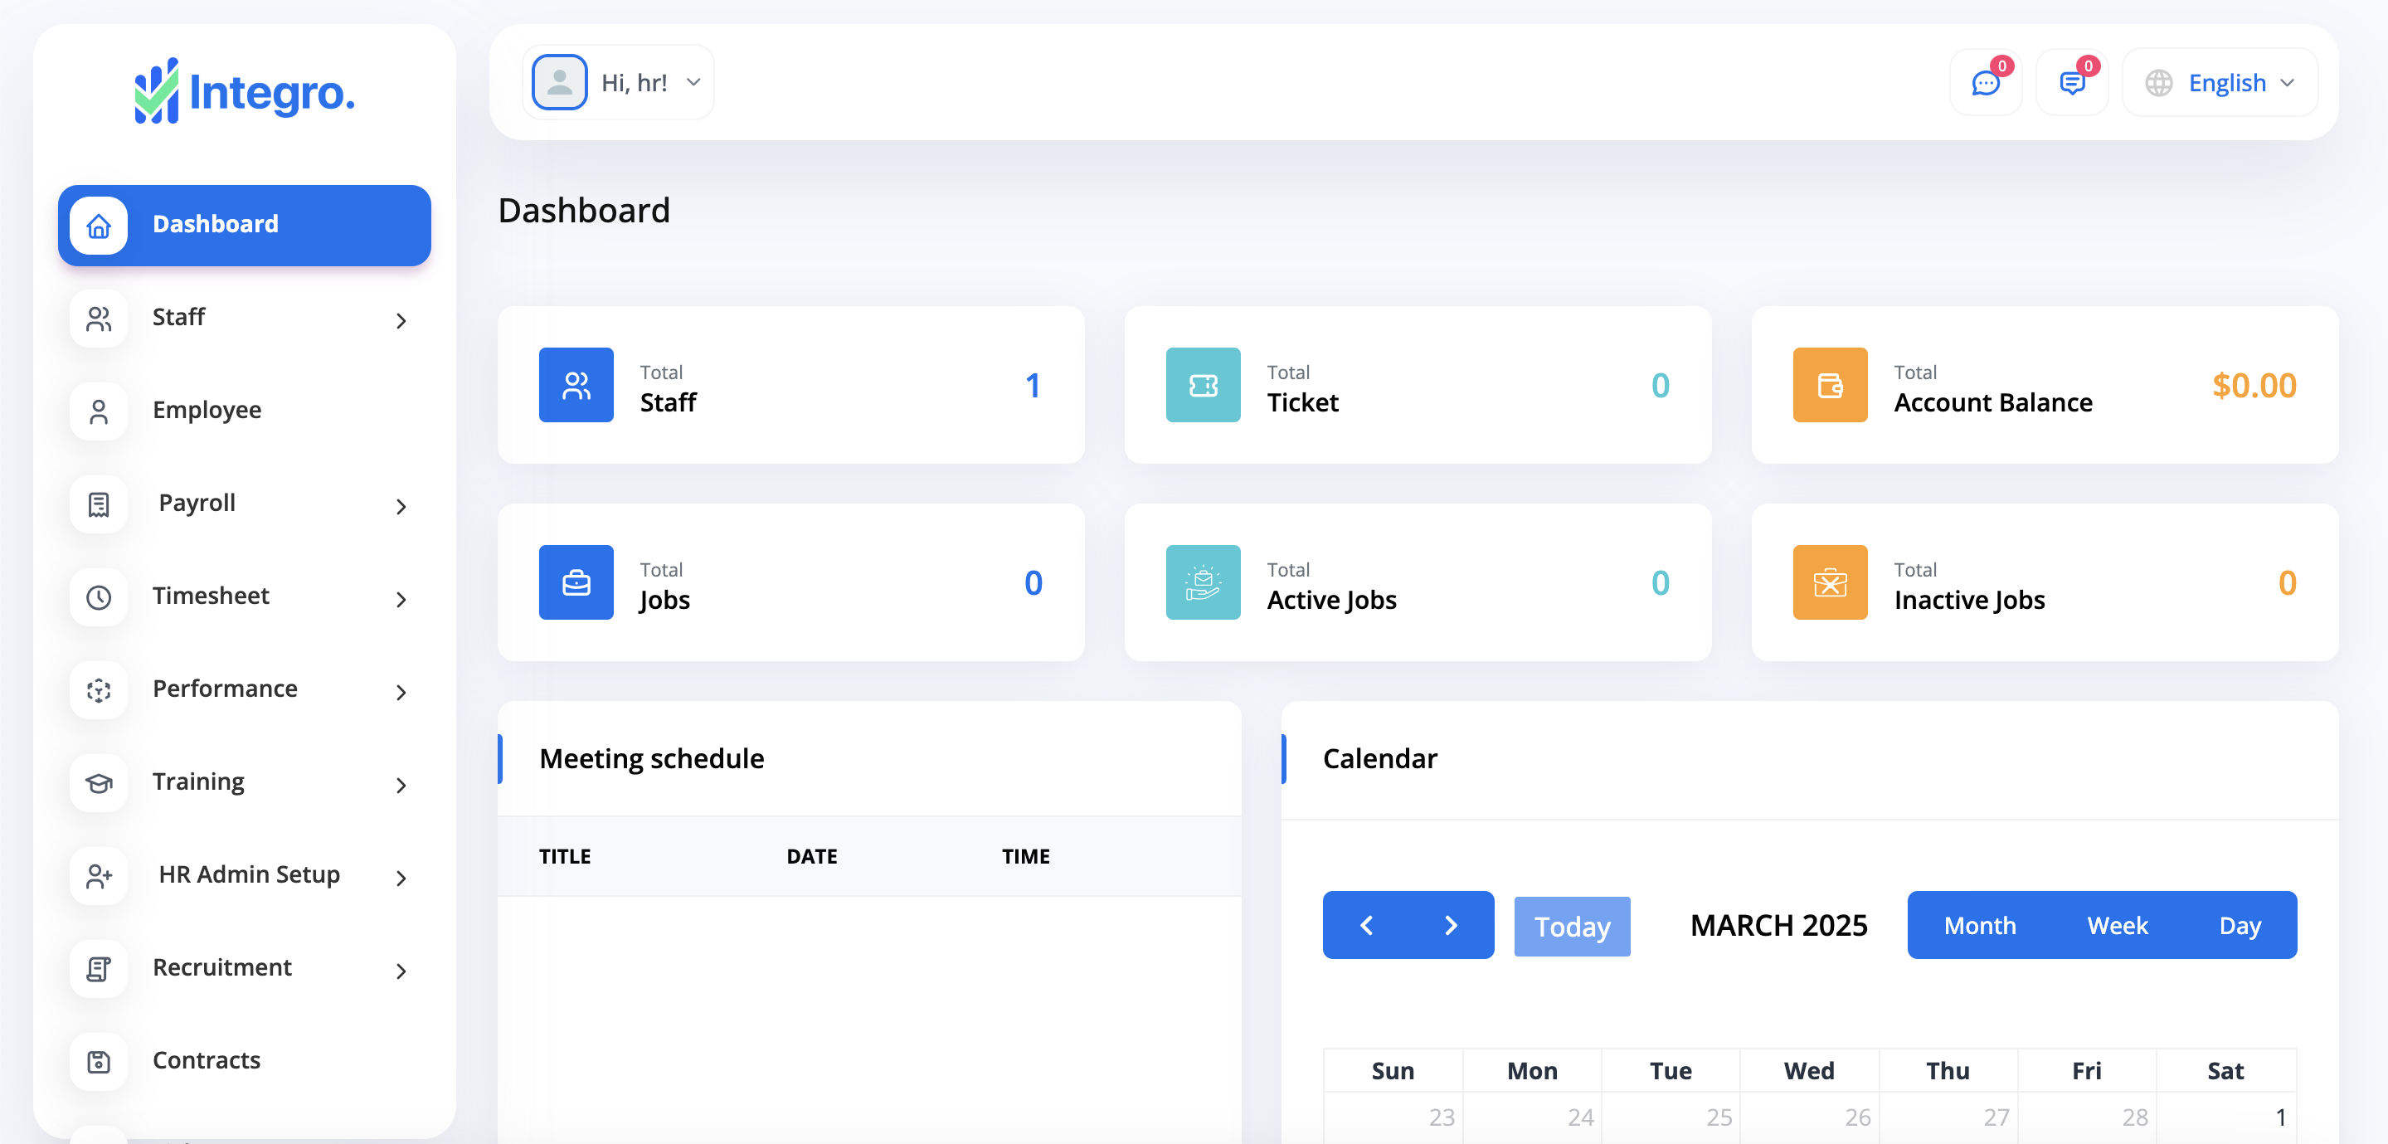Open Contracts from the sidebar
Viewport: 2388px width, 1144px height.
pos(206,1060)
